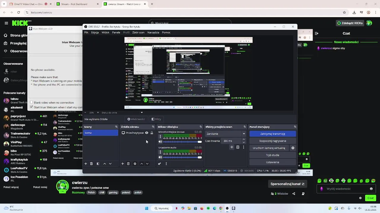Zoom out OBS preview with minus icon
Image resolution: width=380 pixels, height=213 pixels.
tap(85, 112)
